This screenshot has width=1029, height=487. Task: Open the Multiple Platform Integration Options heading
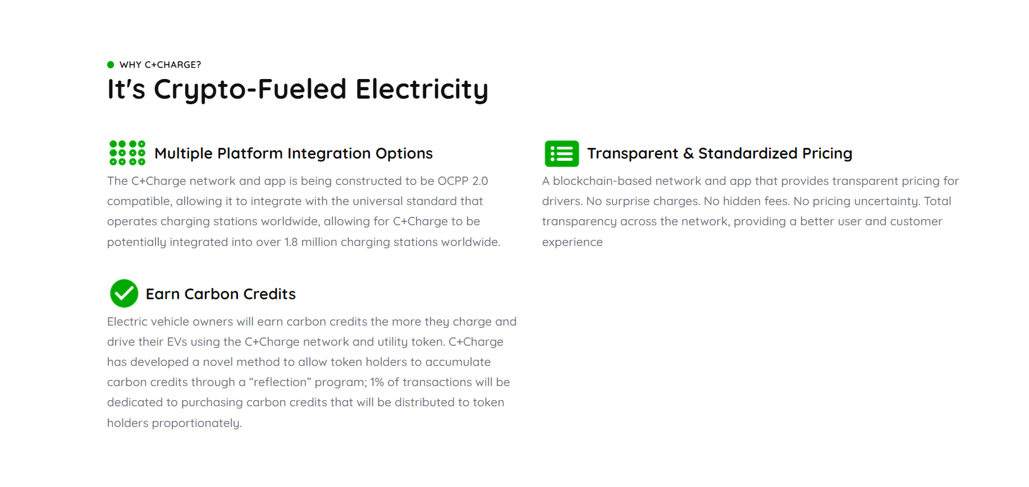pos(294,154)
